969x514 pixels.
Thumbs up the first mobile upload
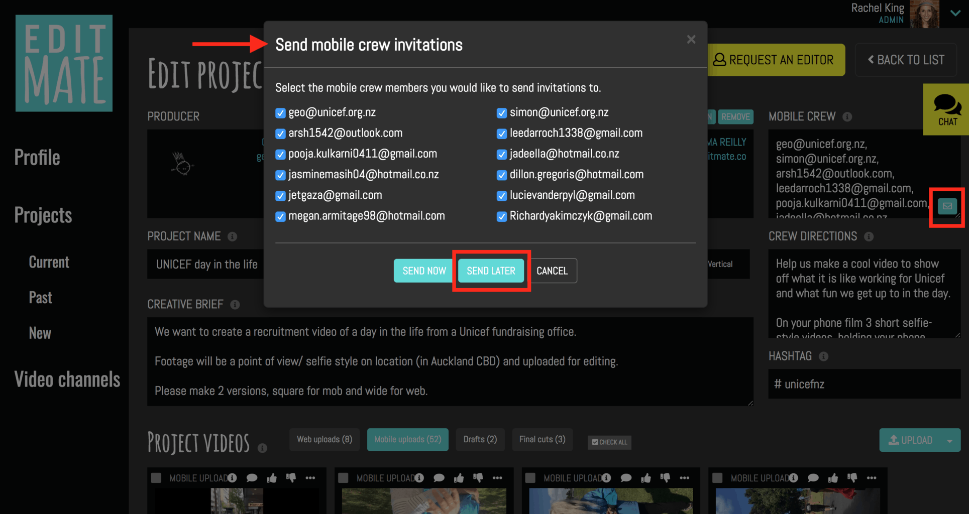(x=272, y=478)
